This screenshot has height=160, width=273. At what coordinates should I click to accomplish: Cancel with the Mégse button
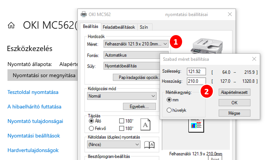coord(234,113)
